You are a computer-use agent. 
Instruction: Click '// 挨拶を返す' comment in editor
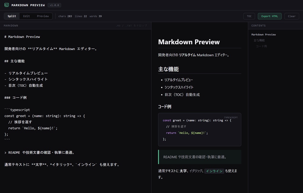pyautogui.click(x=20, y=122)
